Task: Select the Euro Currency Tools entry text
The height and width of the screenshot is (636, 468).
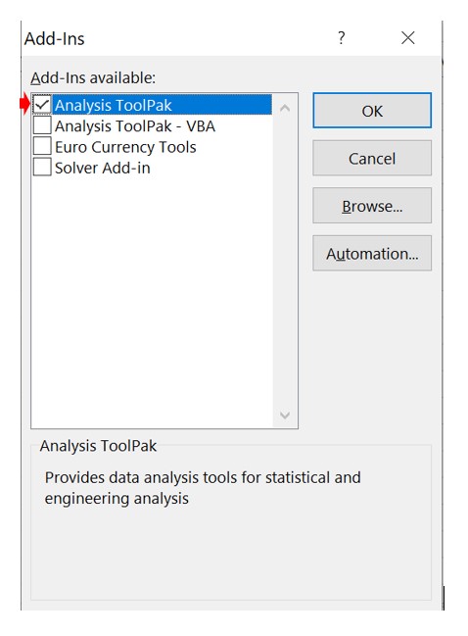Action: coord(125,147)
